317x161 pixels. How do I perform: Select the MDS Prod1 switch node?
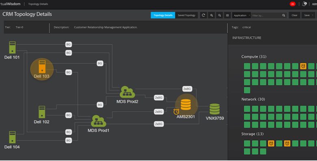tap(98, 121)
